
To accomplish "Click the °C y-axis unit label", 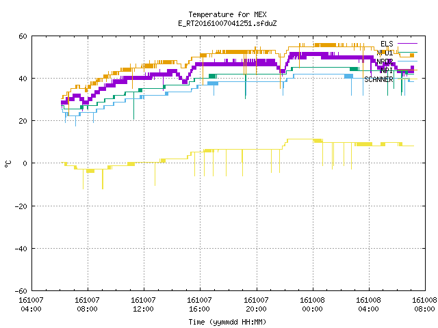I will (8, 164).
